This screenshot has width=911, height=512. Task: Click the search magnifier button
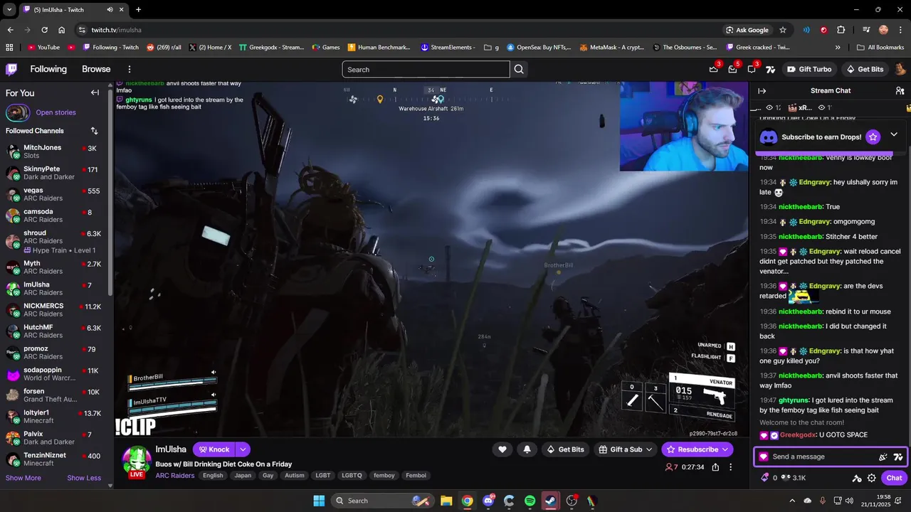click(x=519, y=69)
